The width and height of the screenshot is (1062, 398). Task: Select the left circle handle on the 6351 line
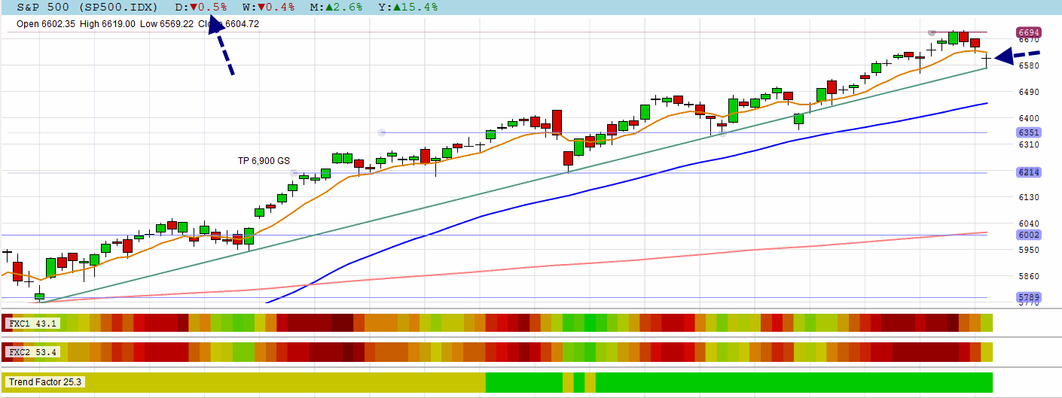(382, 132)
